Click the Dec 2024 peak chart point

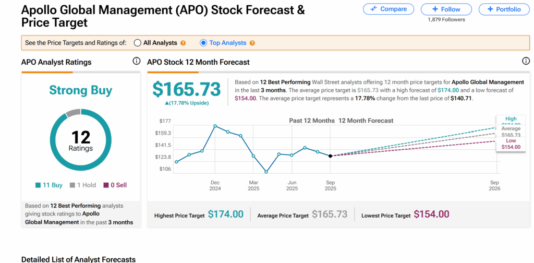[x=215, y=126]
